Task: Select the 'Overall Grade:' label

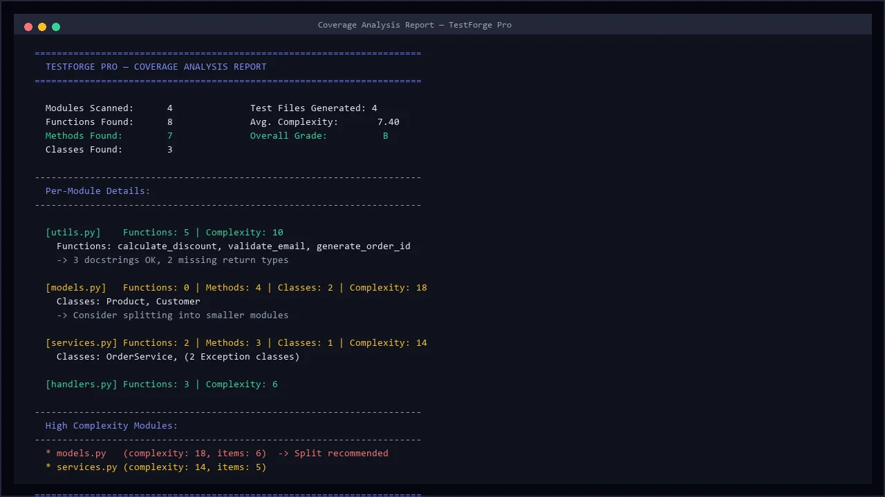Action: (289, 136)
